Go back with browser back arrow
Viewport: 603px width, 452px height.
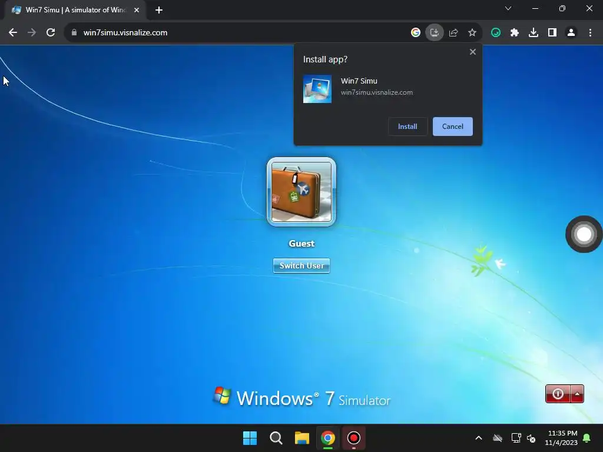coord(13,33)
